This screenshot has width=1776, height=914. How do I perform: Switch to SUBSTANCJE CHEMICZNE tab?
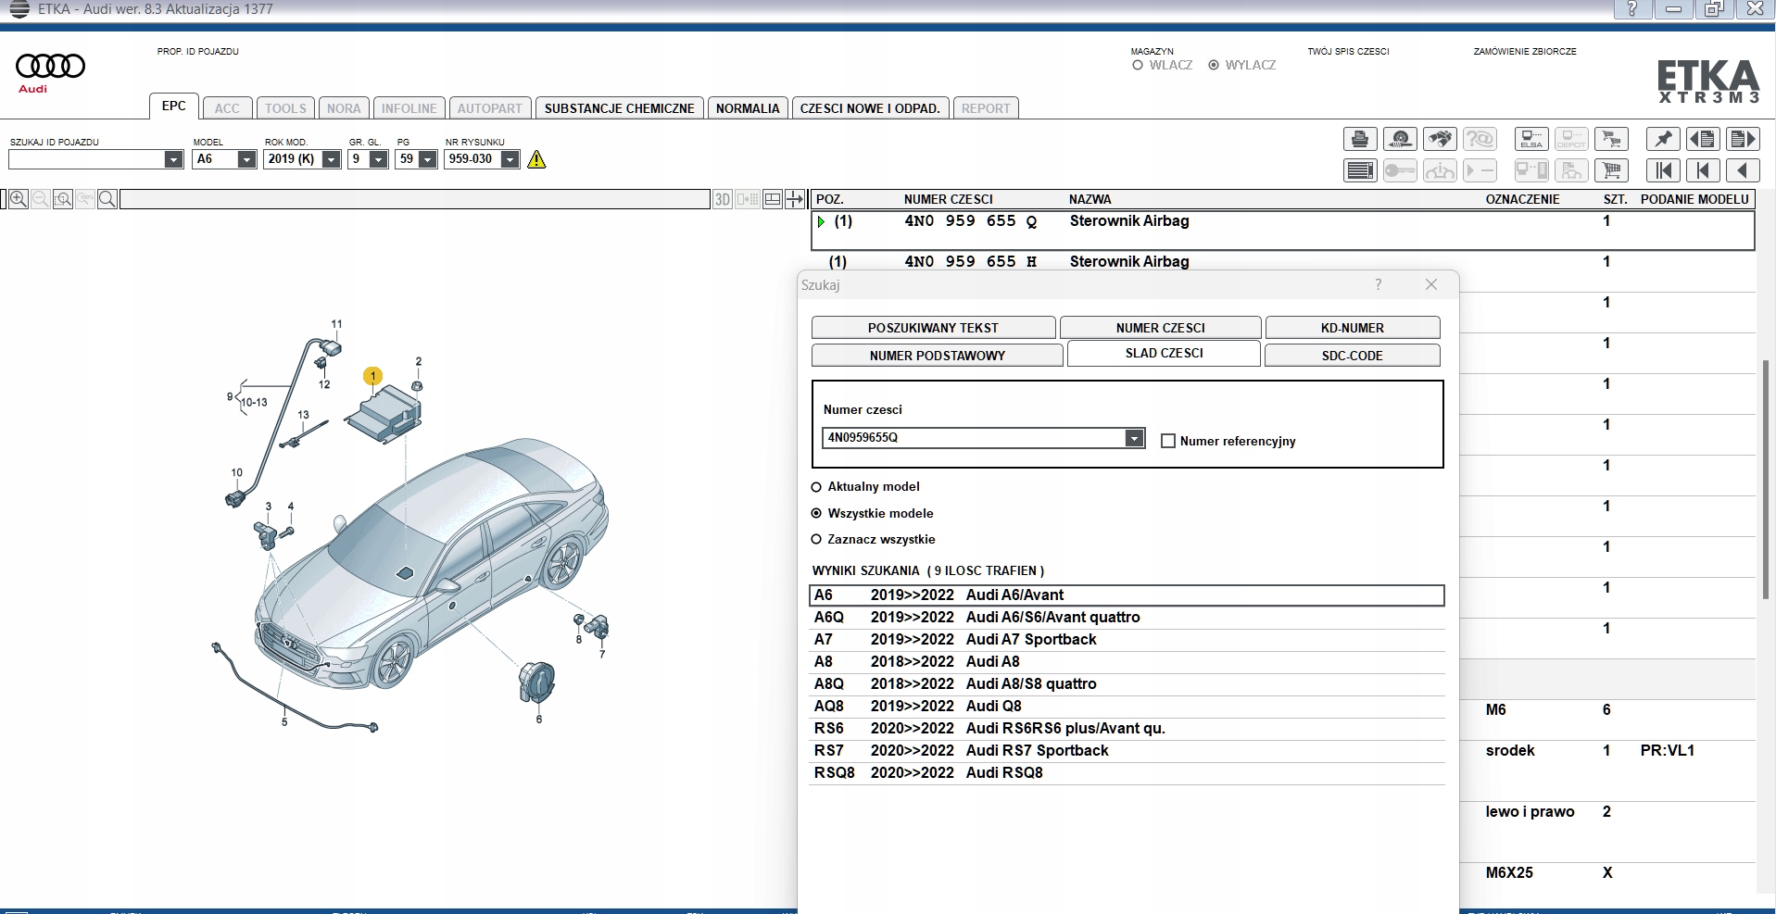619,108
